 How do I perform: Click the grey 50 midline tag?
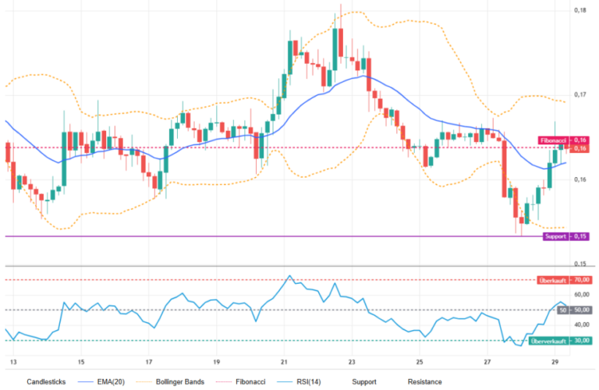562,310
